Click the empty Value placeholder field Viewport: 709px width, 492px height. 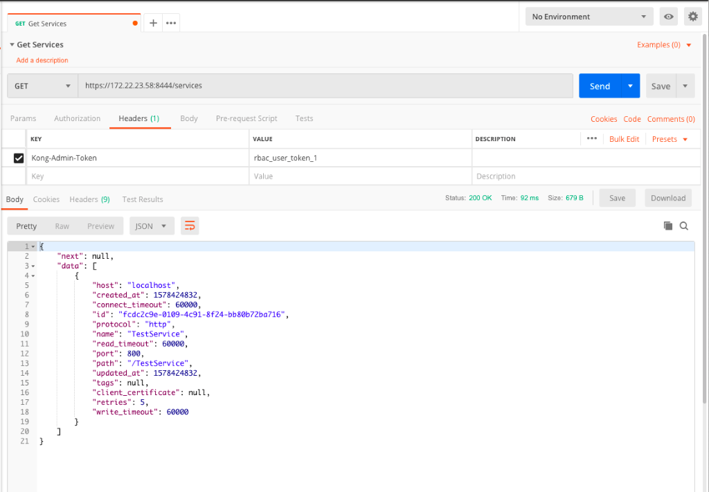click(x=360, y=176)
